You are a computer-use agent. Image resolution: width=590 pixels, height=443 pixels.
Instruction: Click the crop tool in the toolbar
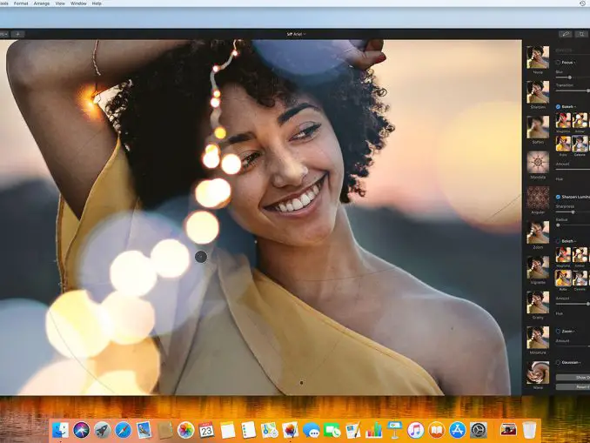580,34
